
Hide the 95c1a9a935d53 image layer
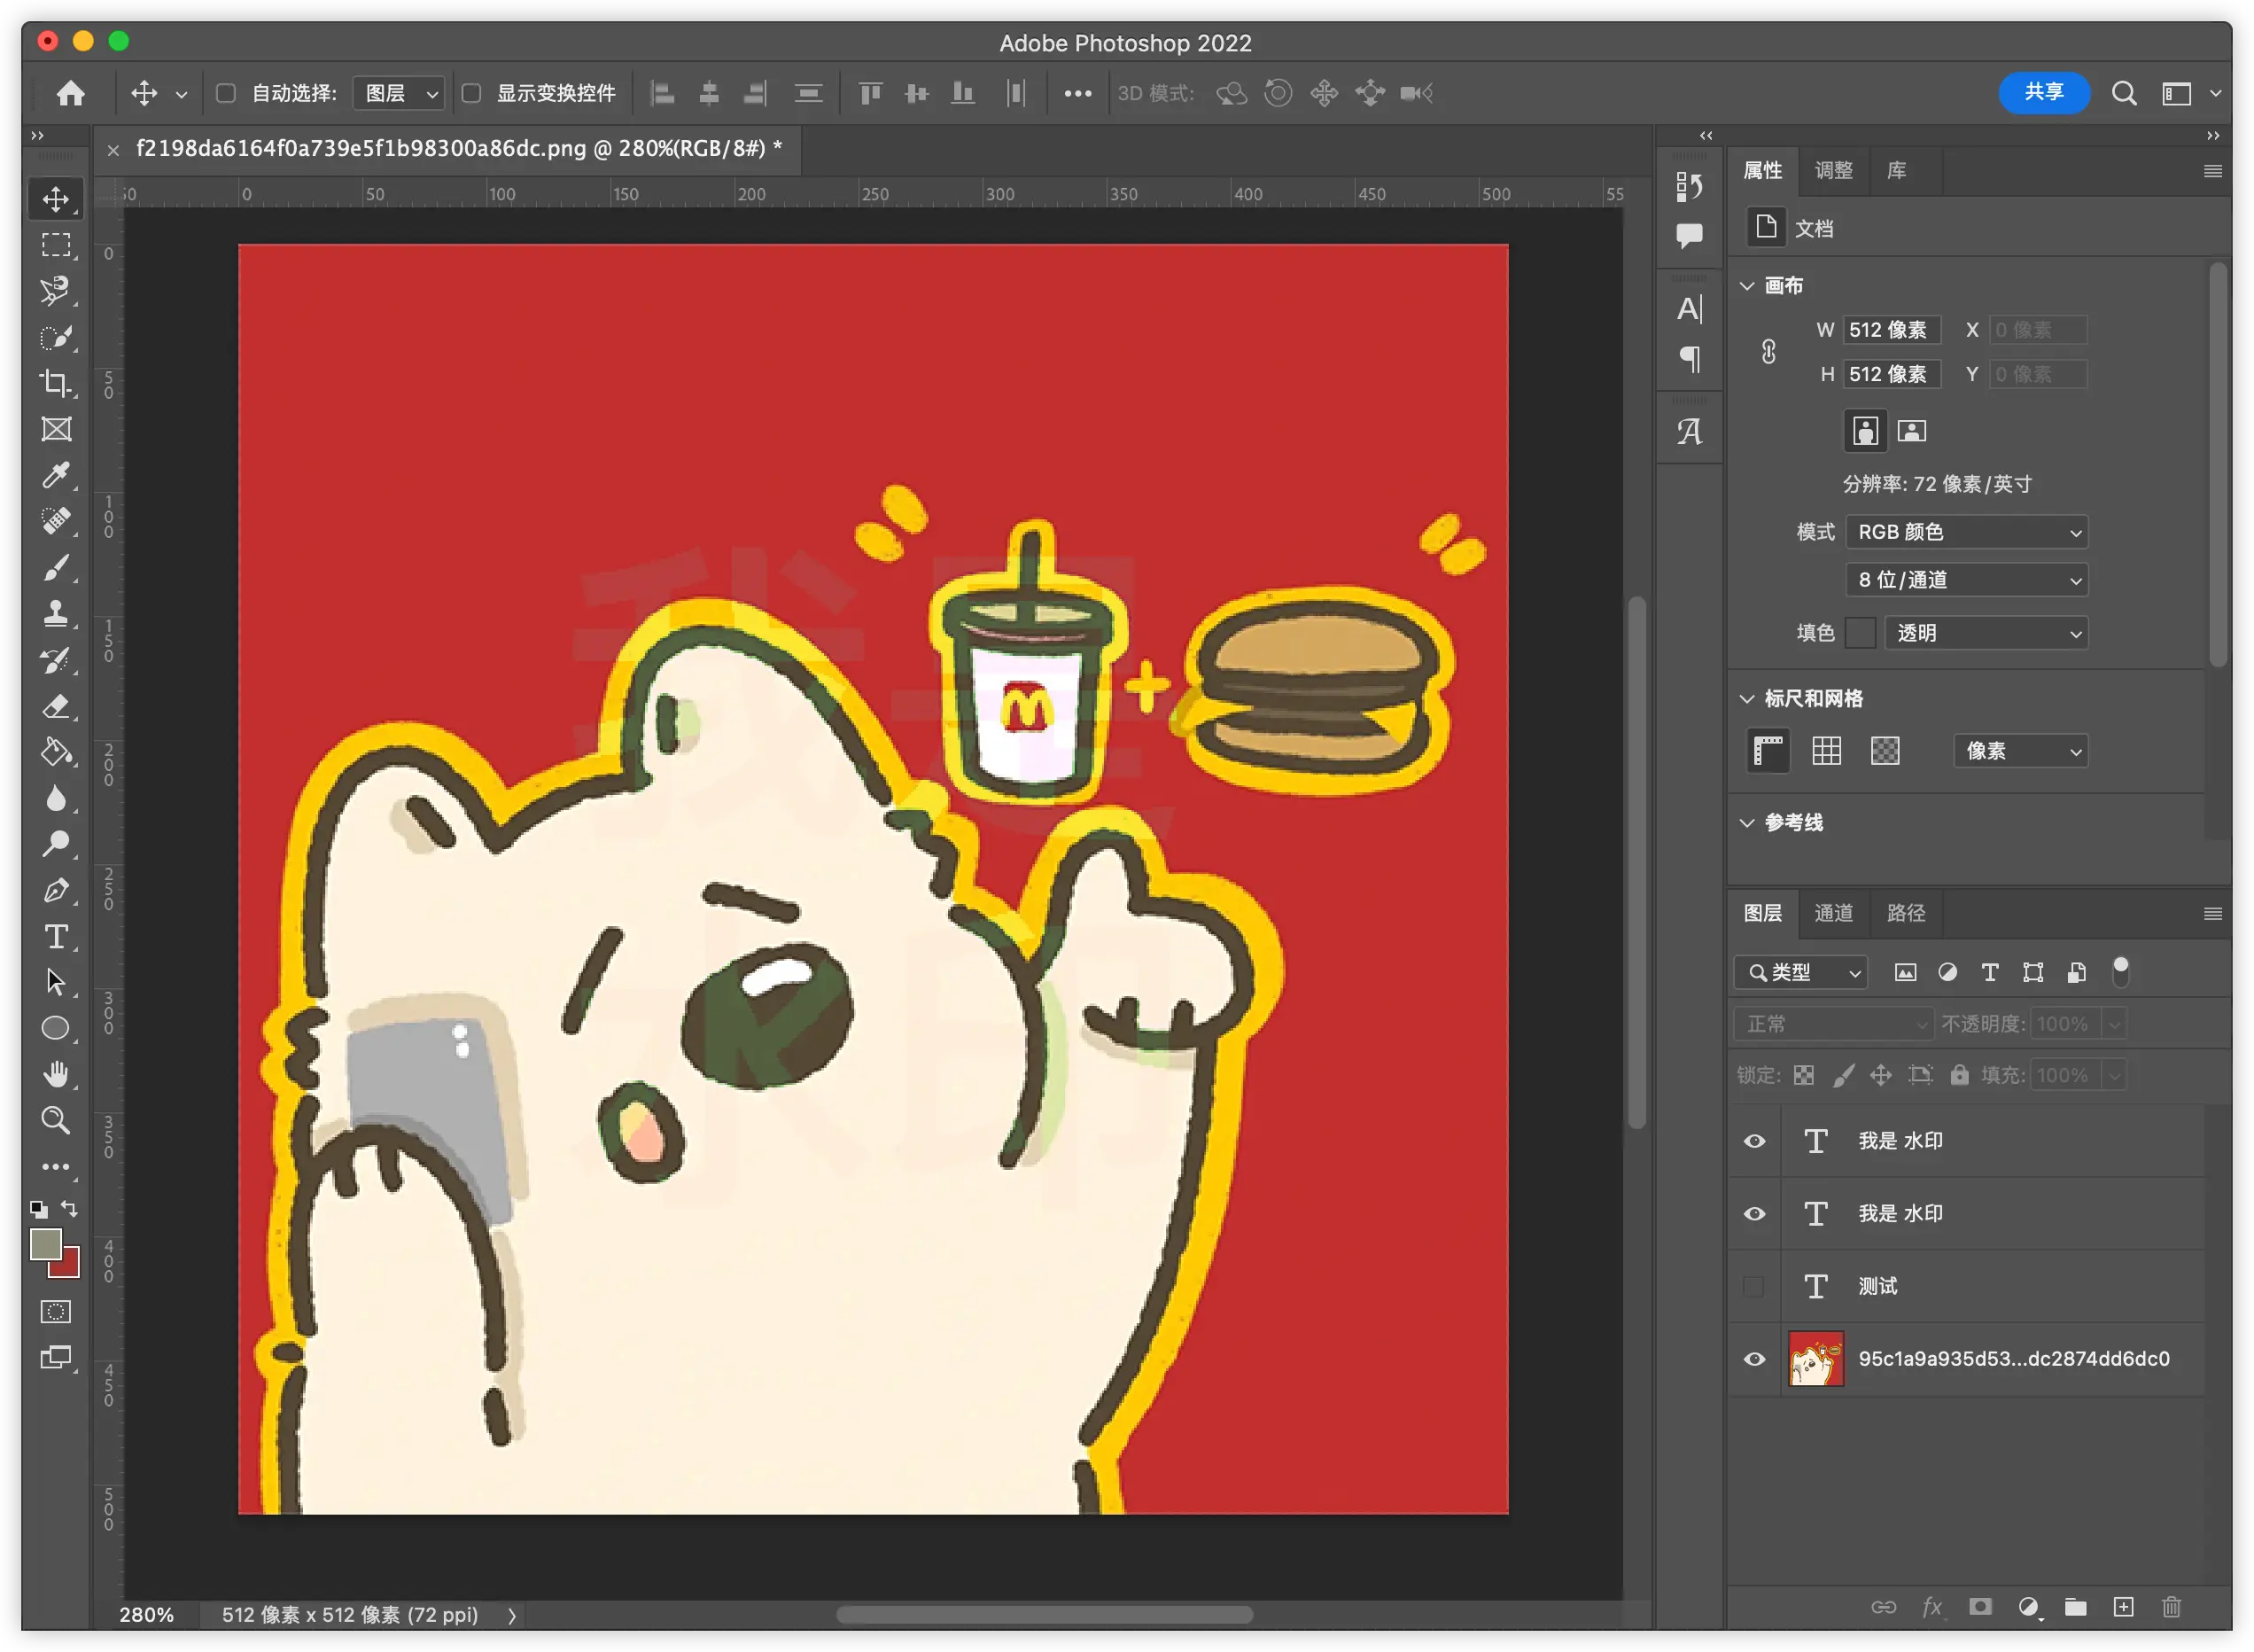[x=1754, y=1359]
